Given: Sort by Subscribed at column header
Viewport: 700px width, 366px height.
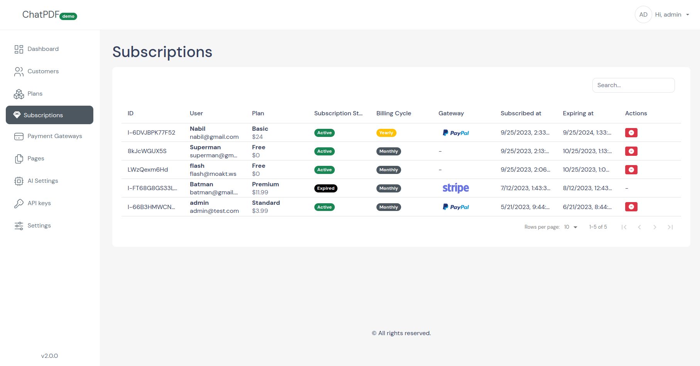Looking at the screenshot, I should [521, 113].
